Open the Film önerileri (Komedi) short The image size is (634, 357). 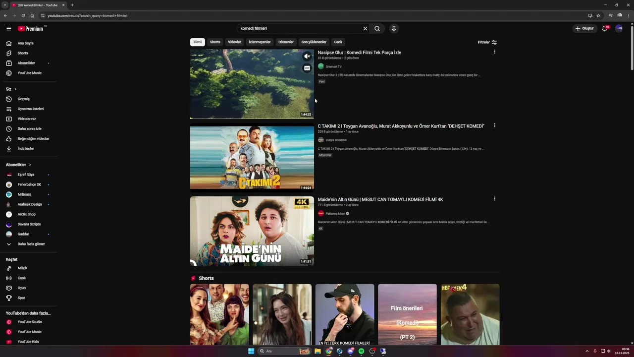pos(407,314)
